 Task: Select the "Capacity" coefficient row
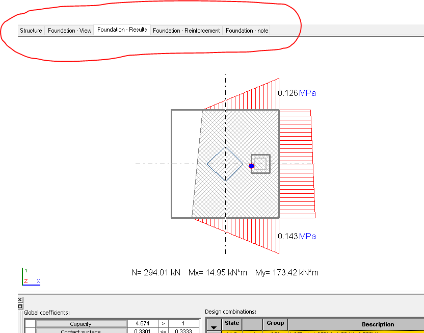point(81,323)
